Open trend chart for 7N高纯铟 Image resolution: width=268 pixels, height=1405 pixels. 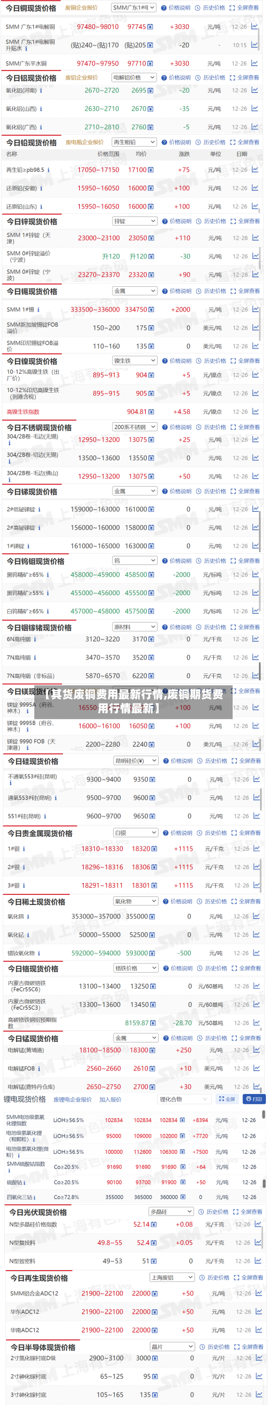255,657
